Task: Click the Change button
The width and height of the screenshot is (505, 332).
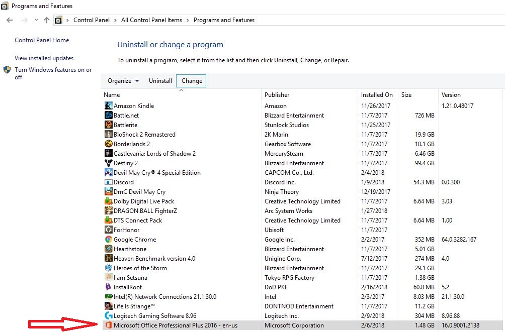Action: 191,81
